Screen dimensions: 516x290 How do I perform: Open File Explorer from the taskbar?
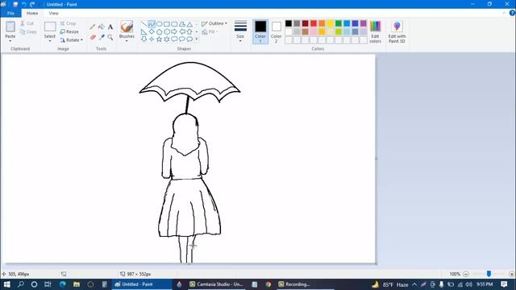click(77, 284)
